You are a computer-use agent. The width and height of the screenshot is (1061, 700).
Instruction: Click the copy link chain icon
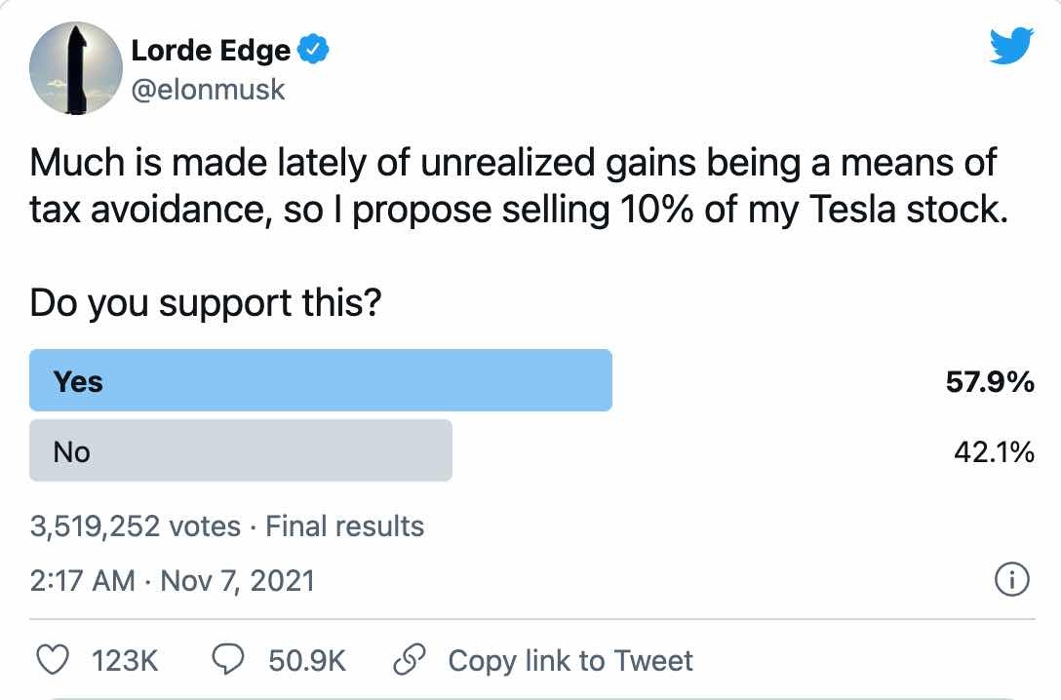coord(408,660)
